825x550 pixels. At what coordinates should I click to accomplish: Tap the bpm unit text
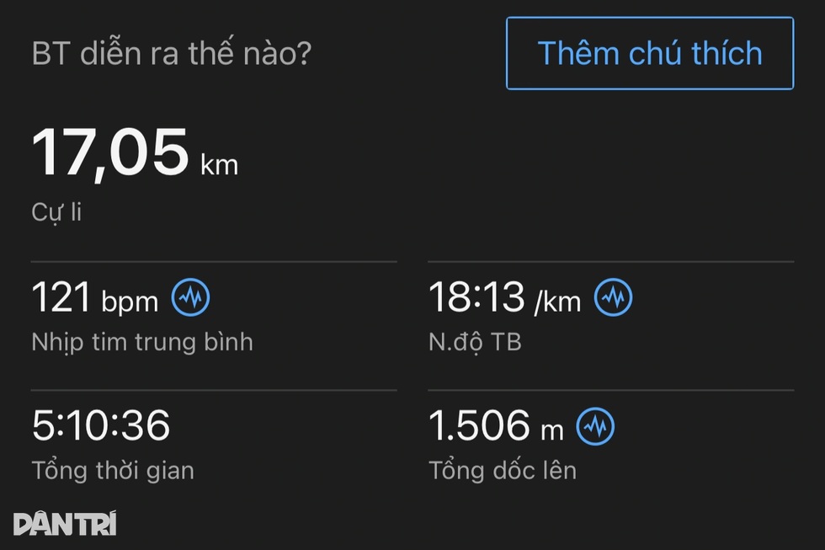click(x=130, y=302)
